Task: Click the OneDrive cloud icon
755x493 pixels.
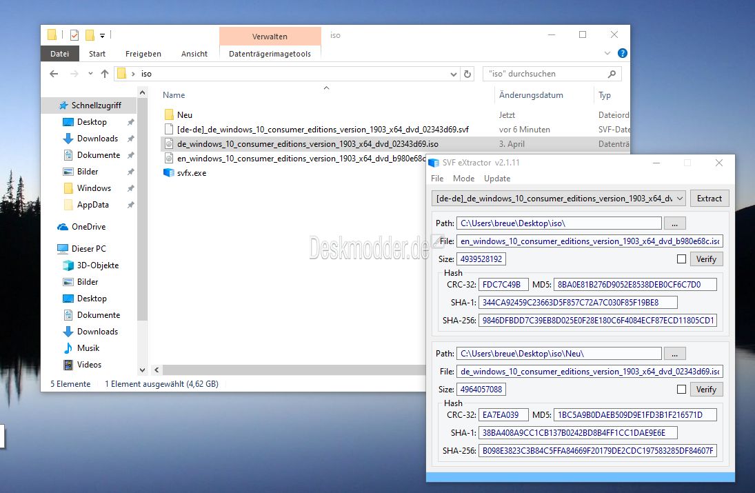Action: coord(63,227)
